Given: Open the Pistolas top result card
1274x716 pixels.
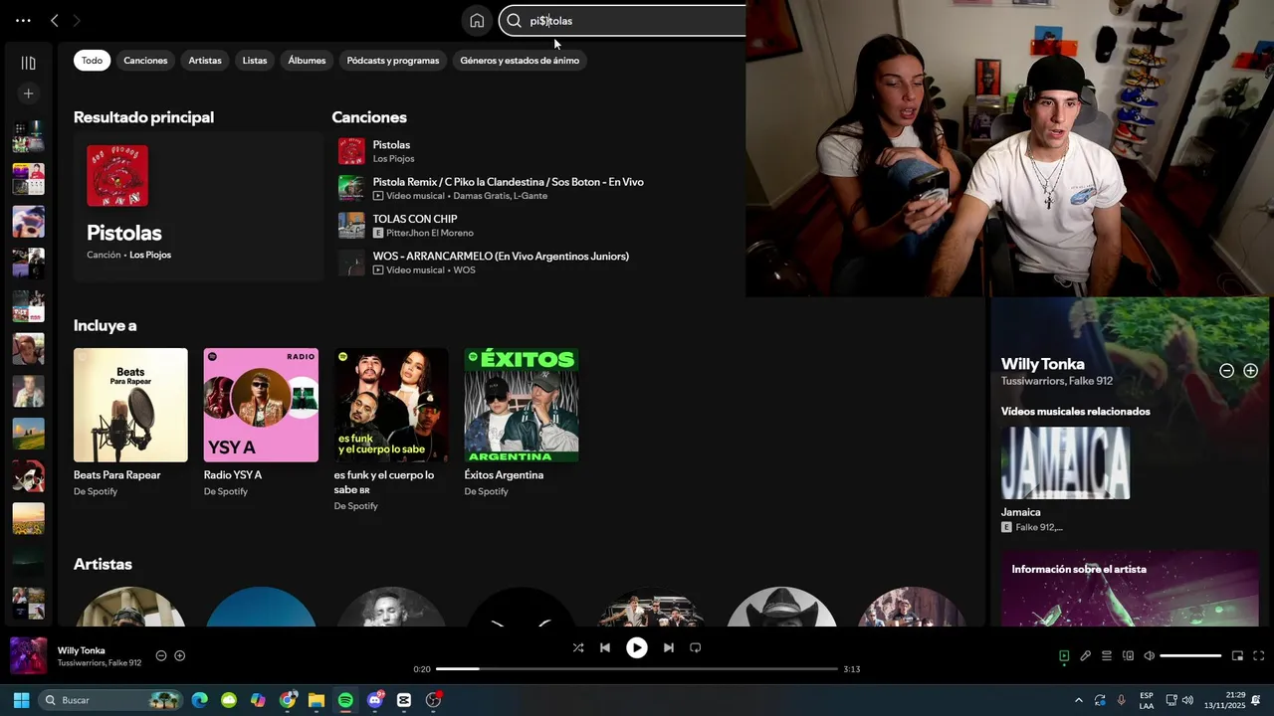Looking at the screenshot, I should pyautogui.click(x=198, y=206).
